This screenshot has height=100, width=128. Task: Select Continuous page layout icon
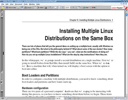coord(118,98)
